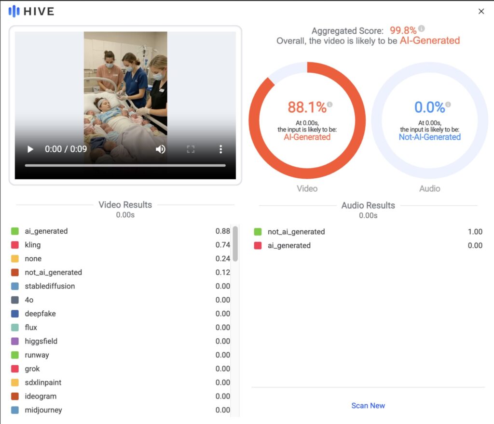The image size is (494, 424).
Task: Click the AI-Generated verdict in summary
Action: point(430,40)
